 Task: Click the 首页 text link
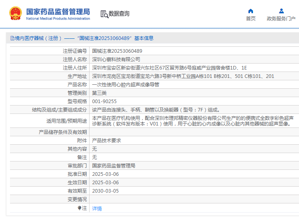pos(251,18)
